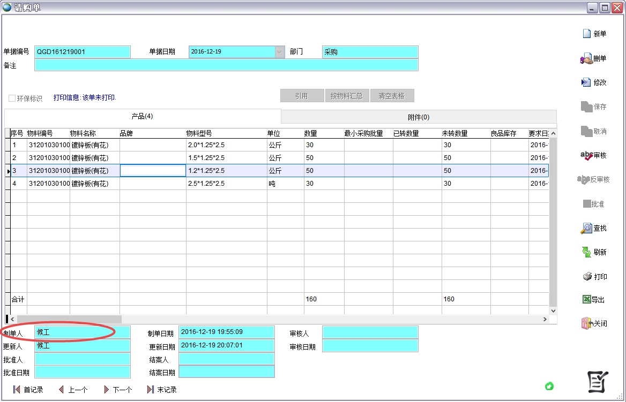Click the 修改 edit icon
This screenshot has width=626, height=402.
586,82
